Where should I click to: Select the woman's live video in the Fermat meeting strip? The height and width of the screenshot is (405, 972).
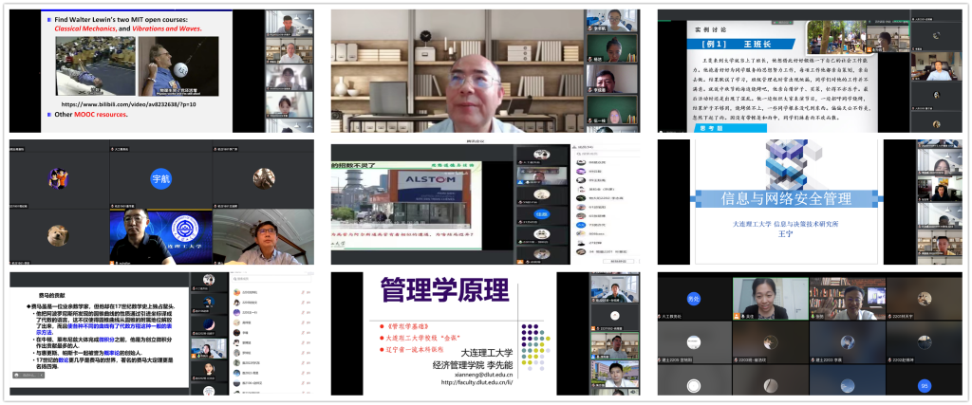pyautogui.click(x=210, y=349)
